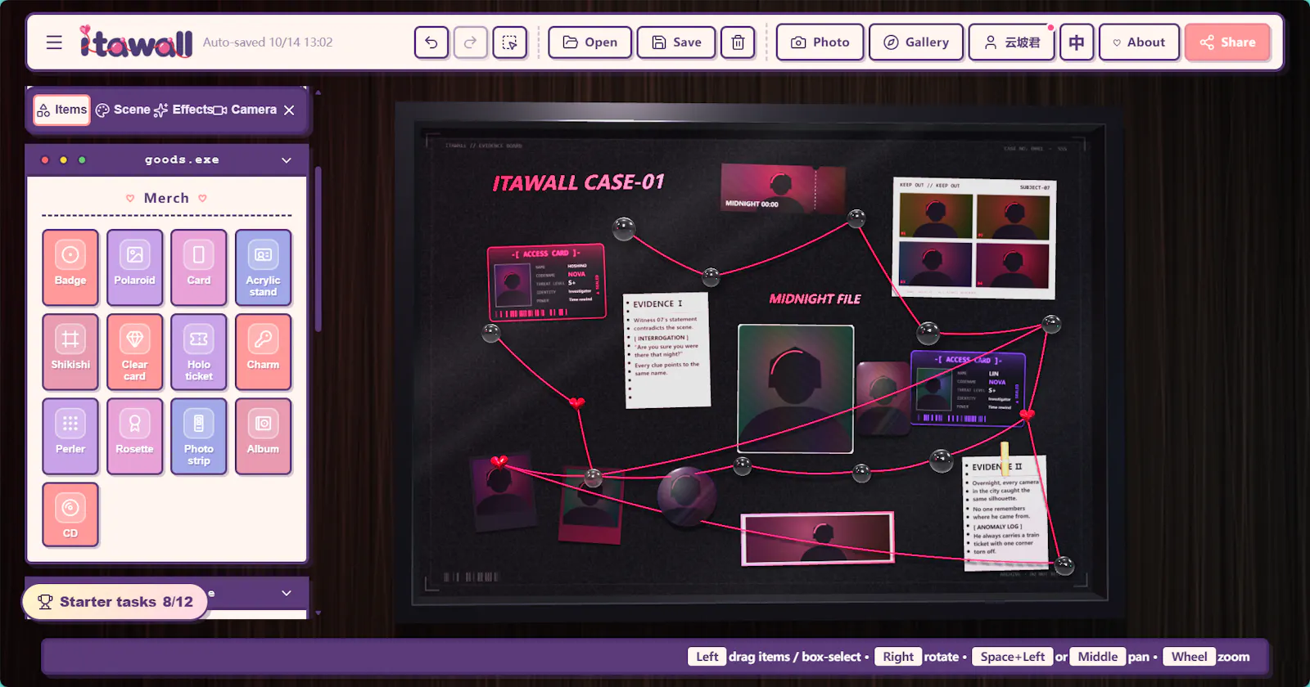Select the KEEP OUT four-photo sheet
1310x687 pixels.
(974, 238)
